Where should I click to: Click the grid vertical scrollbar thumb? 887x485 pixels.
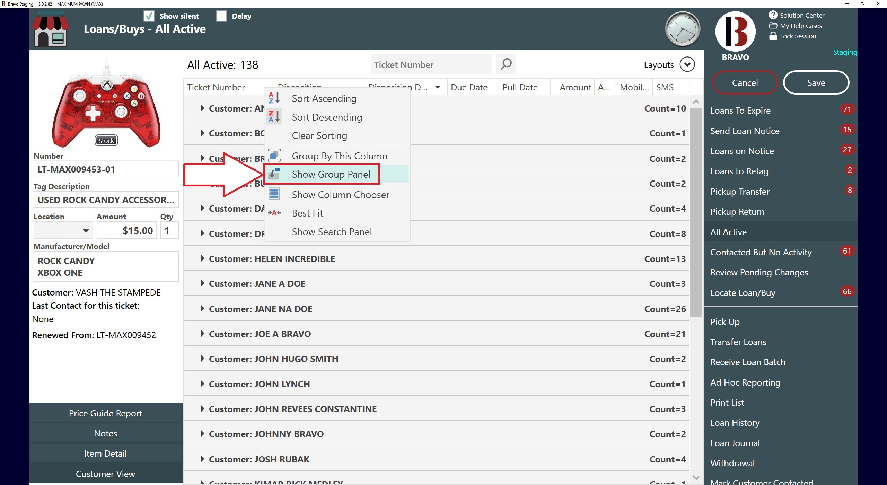[696, 212]
